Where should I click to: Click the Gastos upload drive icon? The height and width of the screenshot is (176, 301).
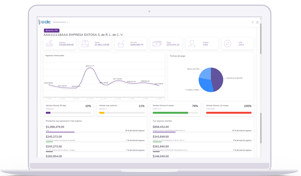coord(85,44)
